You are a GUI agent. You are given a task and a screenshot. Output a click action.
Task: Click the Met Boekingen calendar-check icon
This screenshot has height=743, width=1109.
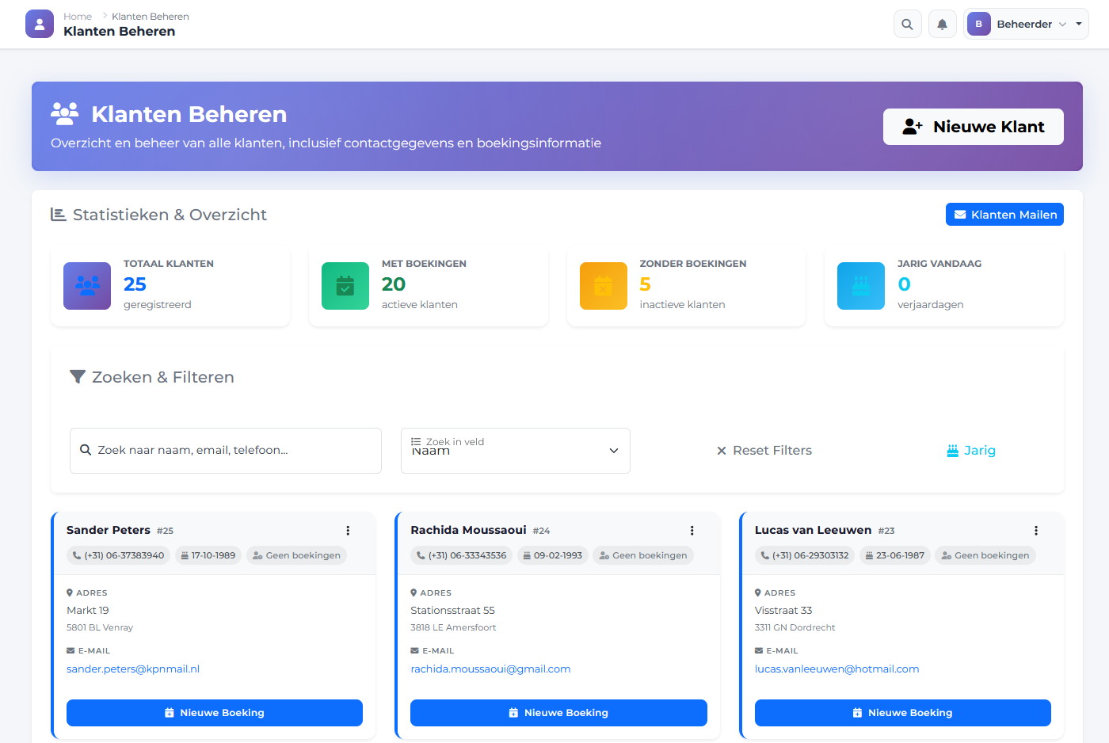pos(345,286)
